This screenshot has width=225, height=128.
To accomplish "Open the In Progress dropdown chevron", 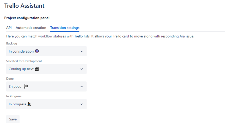I will click(81, 104).
